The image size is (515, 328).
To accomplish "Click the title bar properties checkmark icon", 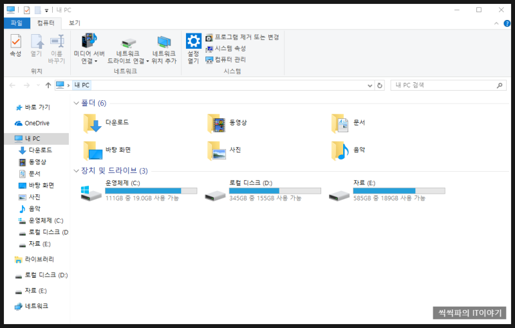I will 27,10.
